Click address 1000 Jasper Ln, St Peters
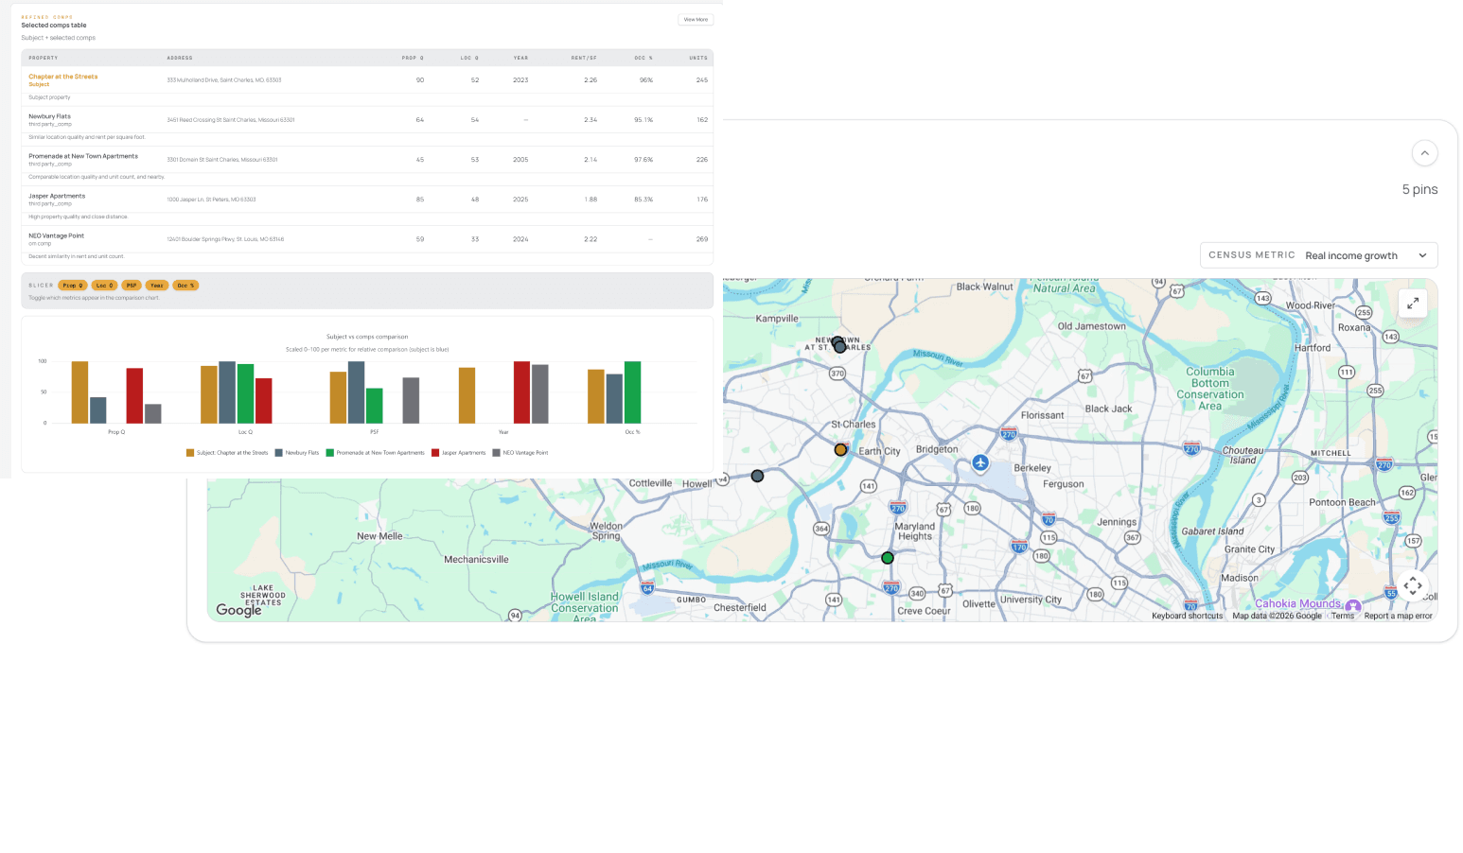The image size is (1463, 853). point(211,200)
